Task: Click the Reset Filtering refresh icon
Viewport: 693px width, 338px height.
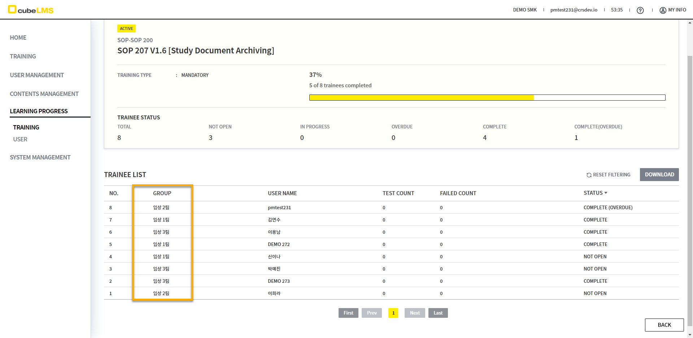Action: coord(589,175)
